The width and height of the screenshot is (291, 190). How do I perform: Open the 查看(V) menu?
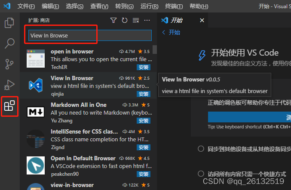point(99,6)
